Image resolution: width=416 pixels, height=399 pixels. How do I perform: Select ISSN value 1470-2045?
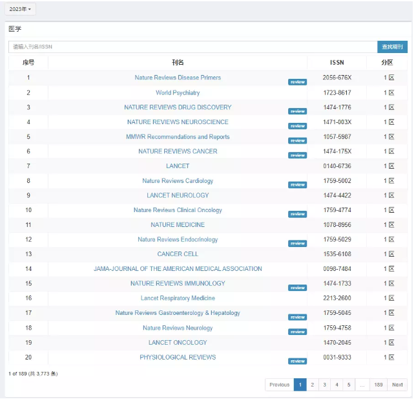[x=337, y=343]
